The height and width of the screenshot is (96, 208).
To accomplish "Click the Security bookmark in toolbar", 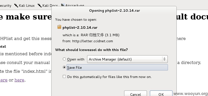I will click(6, 5).
